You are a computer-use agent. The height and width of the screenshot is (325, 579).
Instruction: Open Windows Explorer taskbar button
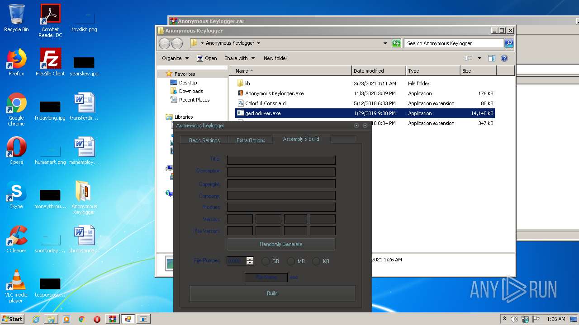pos(51,319)
